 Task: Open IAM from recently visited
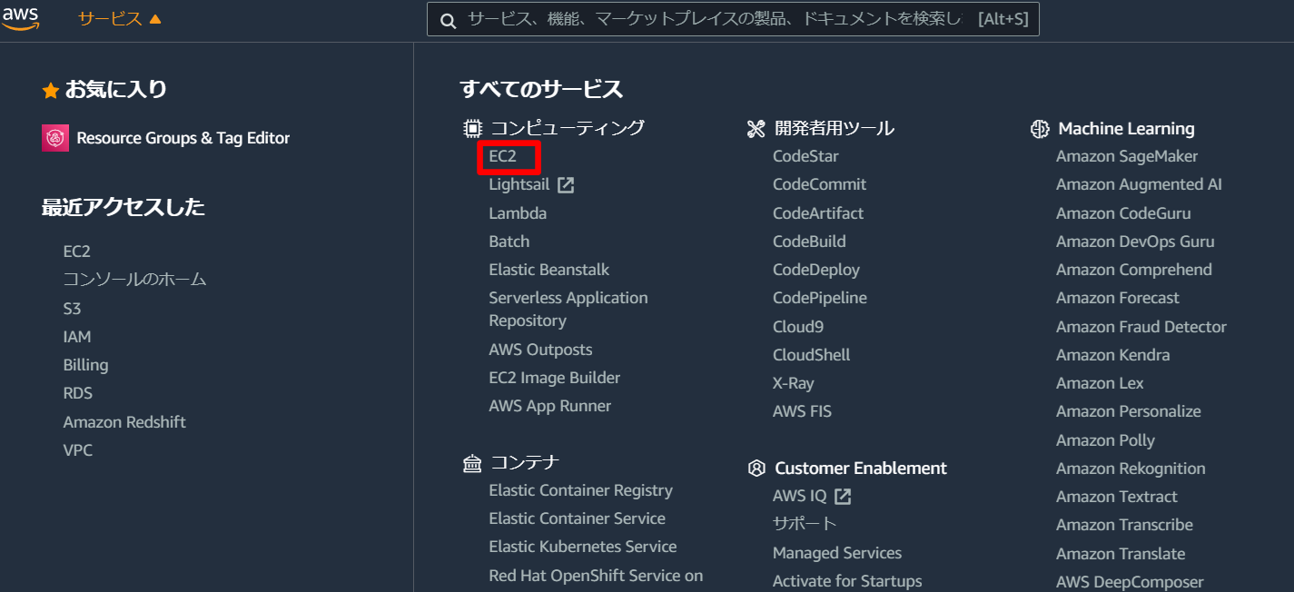coord(77,337)
